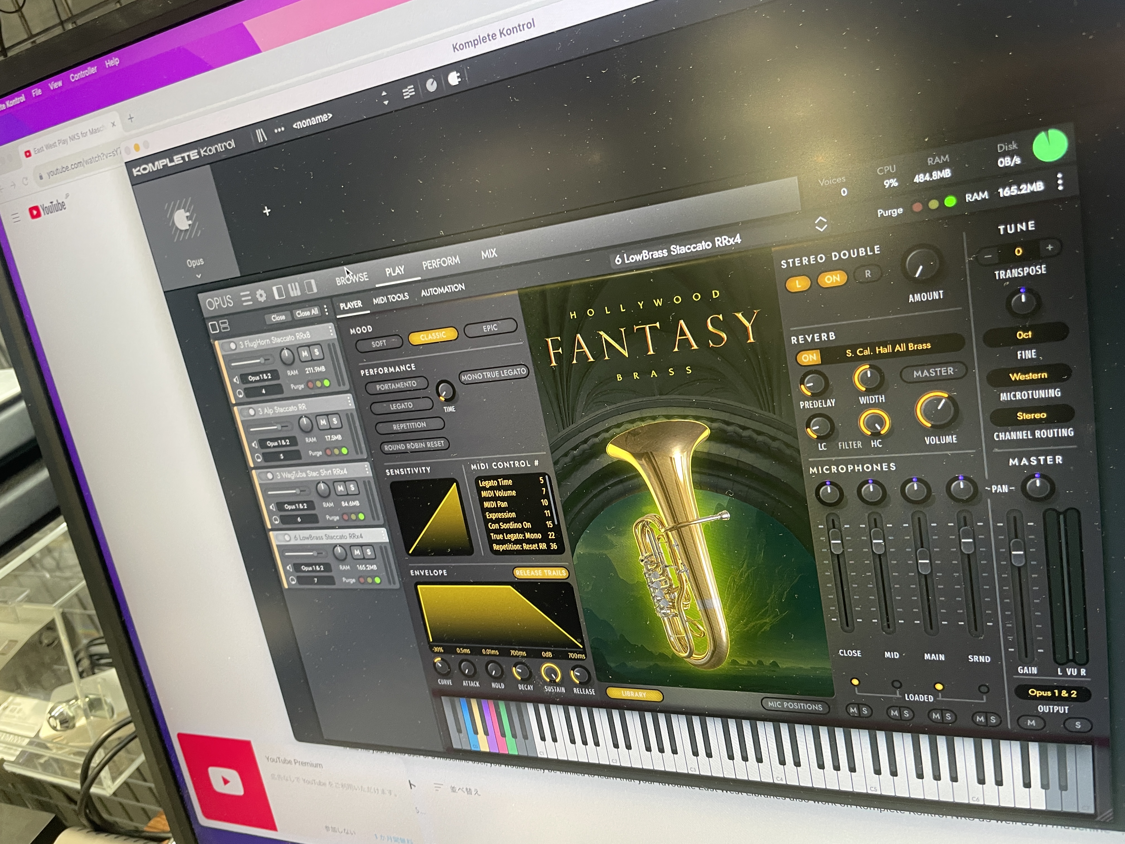
Task: Open the MIDI Tools sub-tab
Action: [x=391, y=298]
